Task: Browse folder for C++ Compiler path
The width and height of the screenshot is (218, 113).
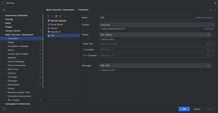Action: (208, 56)
